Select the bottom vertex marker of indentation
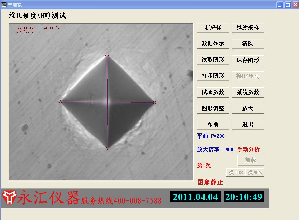This screenshot has width=299, height=220. 108,148
